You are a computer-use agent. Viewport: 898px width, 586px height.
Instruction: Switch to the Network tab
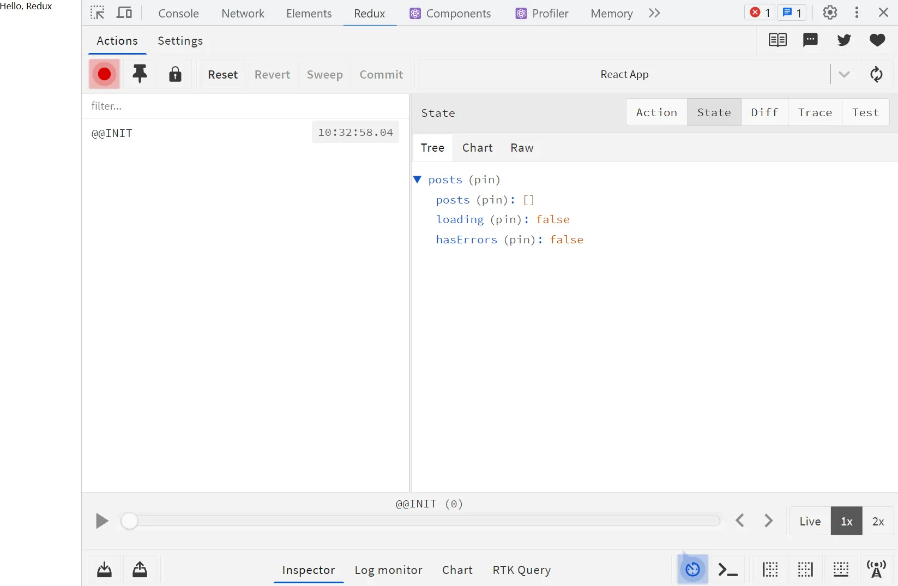(243, 13)
